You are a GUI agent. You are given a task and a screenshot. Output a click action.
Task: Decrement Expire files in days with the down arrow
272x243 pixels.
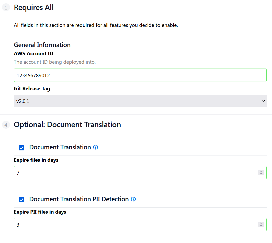(261, 174)
